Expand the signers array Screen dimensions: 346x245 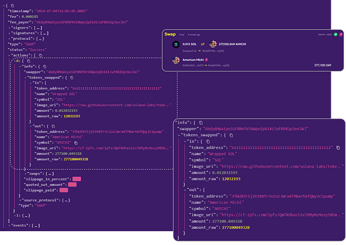(x=9, y=28)
